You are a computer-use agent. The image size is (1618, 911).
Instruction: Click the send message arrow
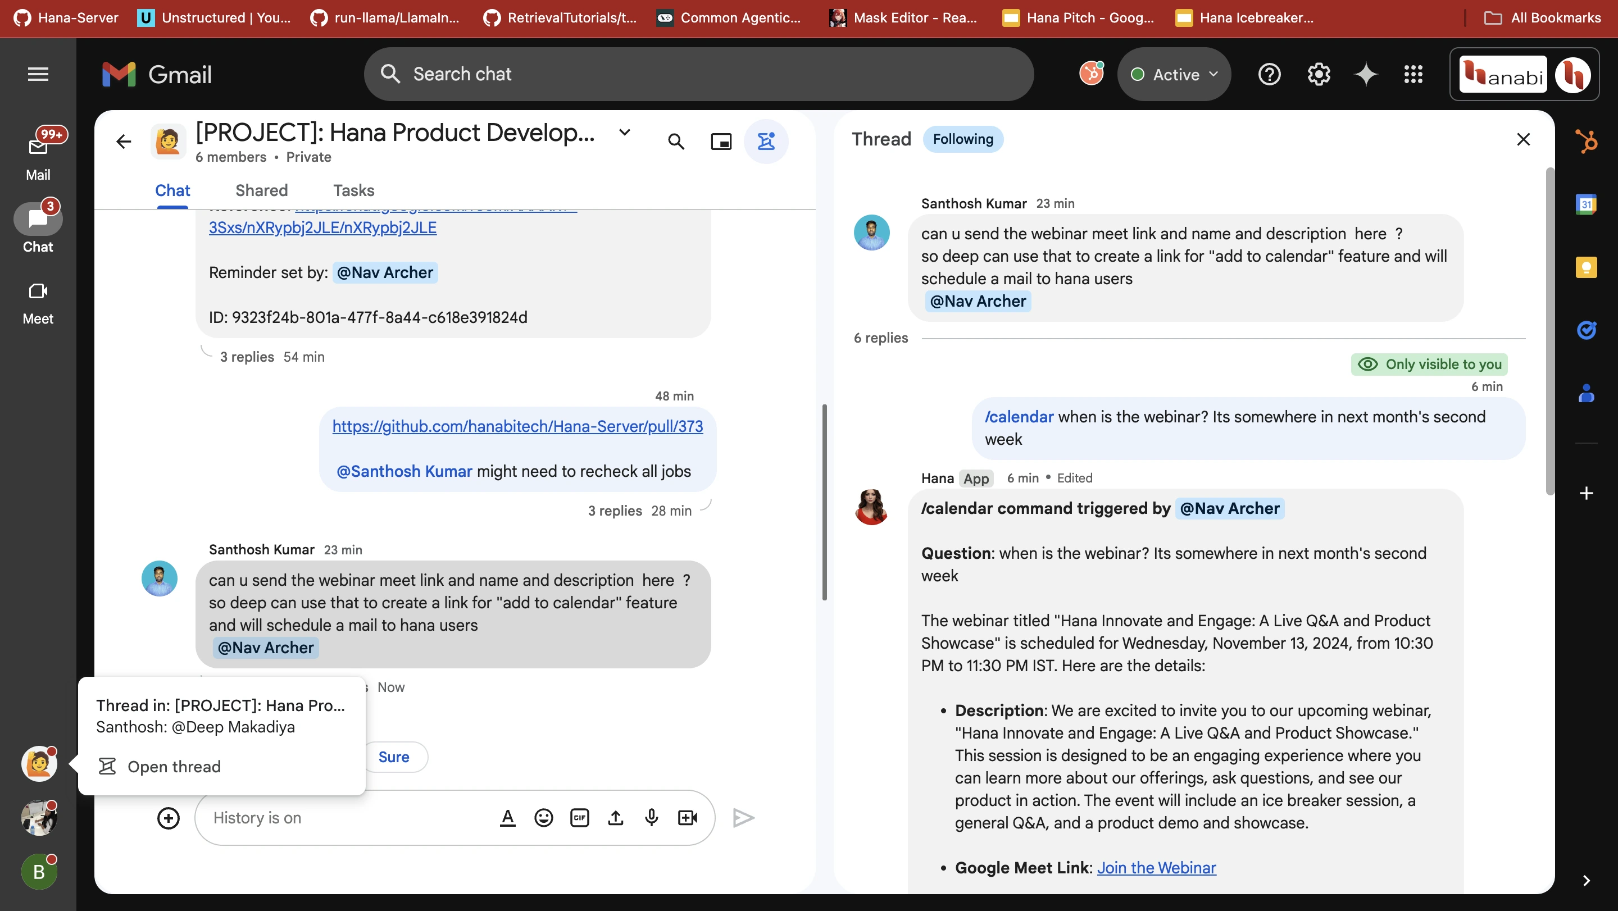tap(744, 817)
